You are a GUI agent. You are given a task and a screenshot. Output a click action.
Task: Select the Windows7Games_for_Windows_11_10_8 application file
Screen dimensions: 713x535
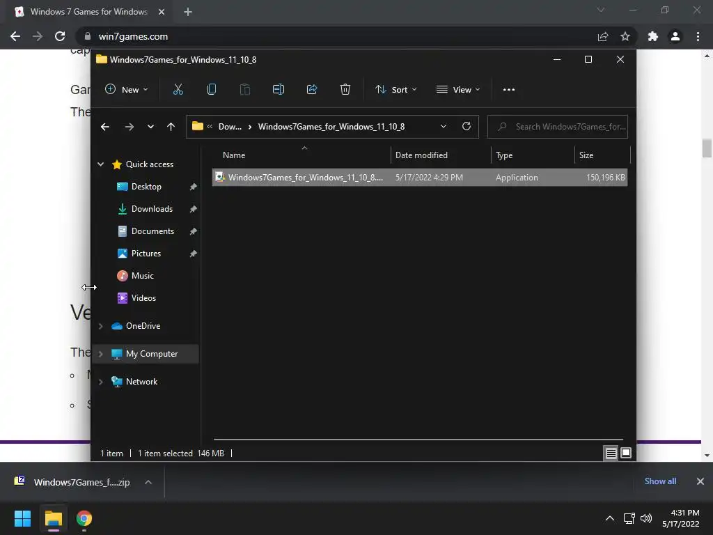point(420,178)
